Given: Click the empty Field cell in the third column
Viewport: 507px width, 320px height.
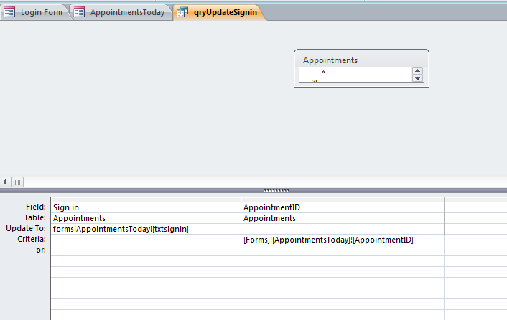Looking at the screenshot, I should 475,207.
